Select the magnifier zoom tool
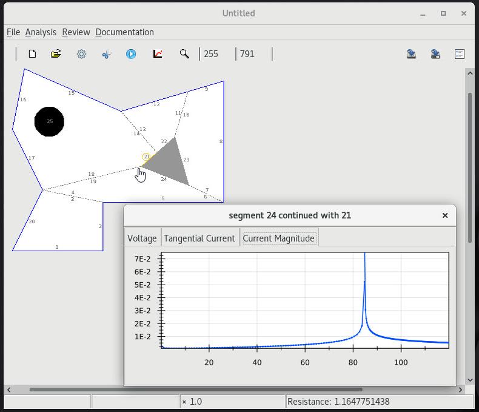 184,54
